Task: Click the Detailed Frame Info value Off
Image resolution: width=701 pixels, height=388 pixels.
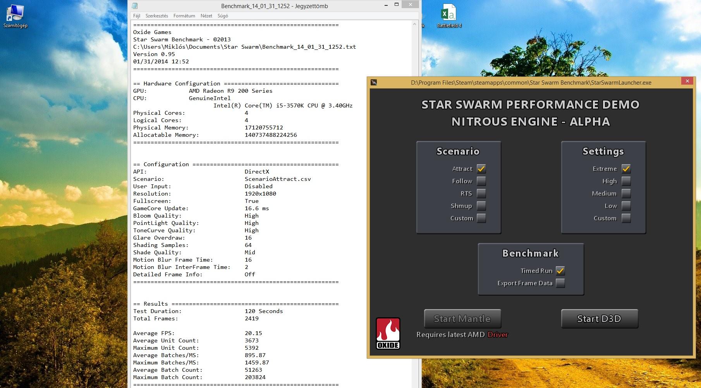Action: pos(250,274)
